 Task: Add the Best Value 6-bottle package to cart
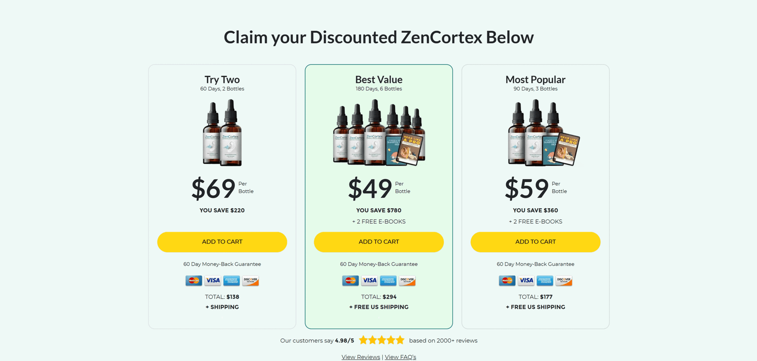378,242
